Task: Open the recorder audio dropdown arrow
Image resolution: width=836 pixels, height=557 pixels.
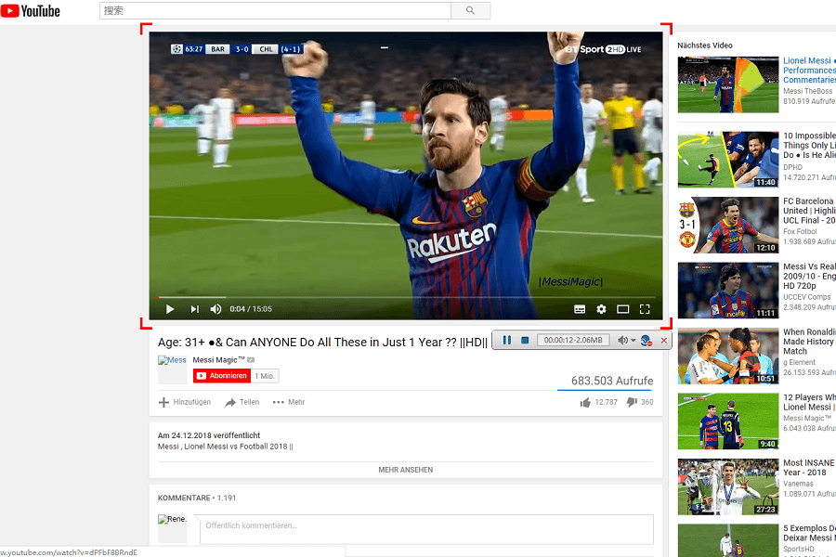Action: click(x=633, y=340)
